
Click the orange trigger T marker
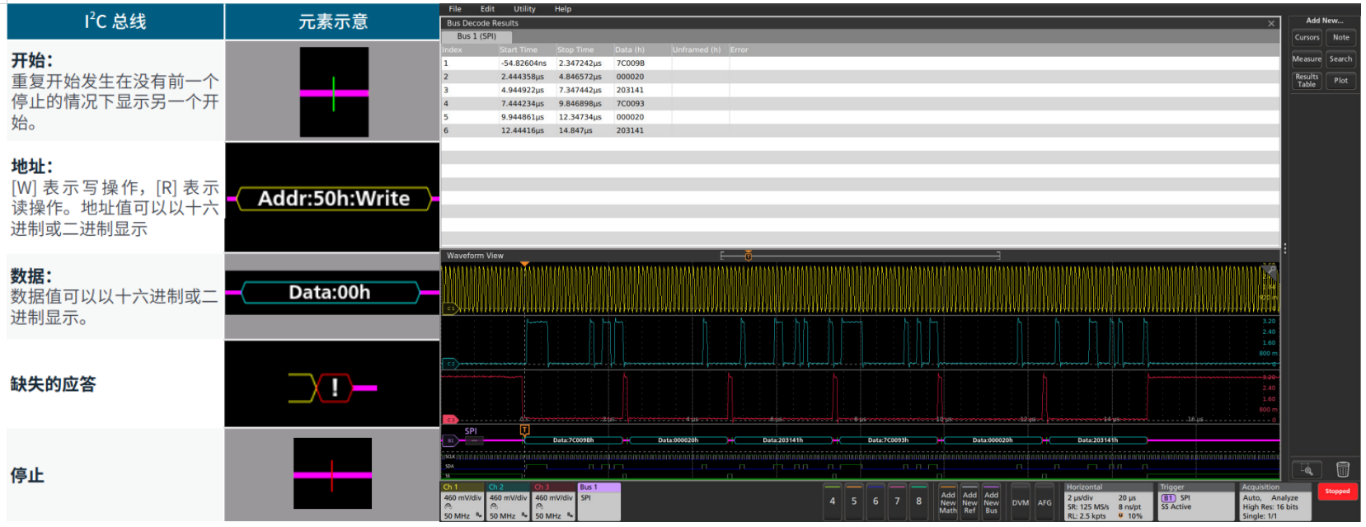524,430
